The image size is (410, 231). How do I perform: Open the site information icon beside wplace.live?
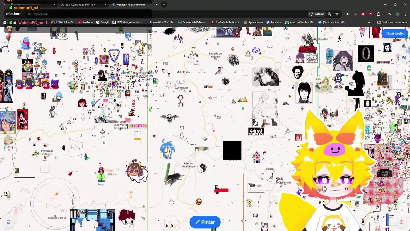coord(29,14)
